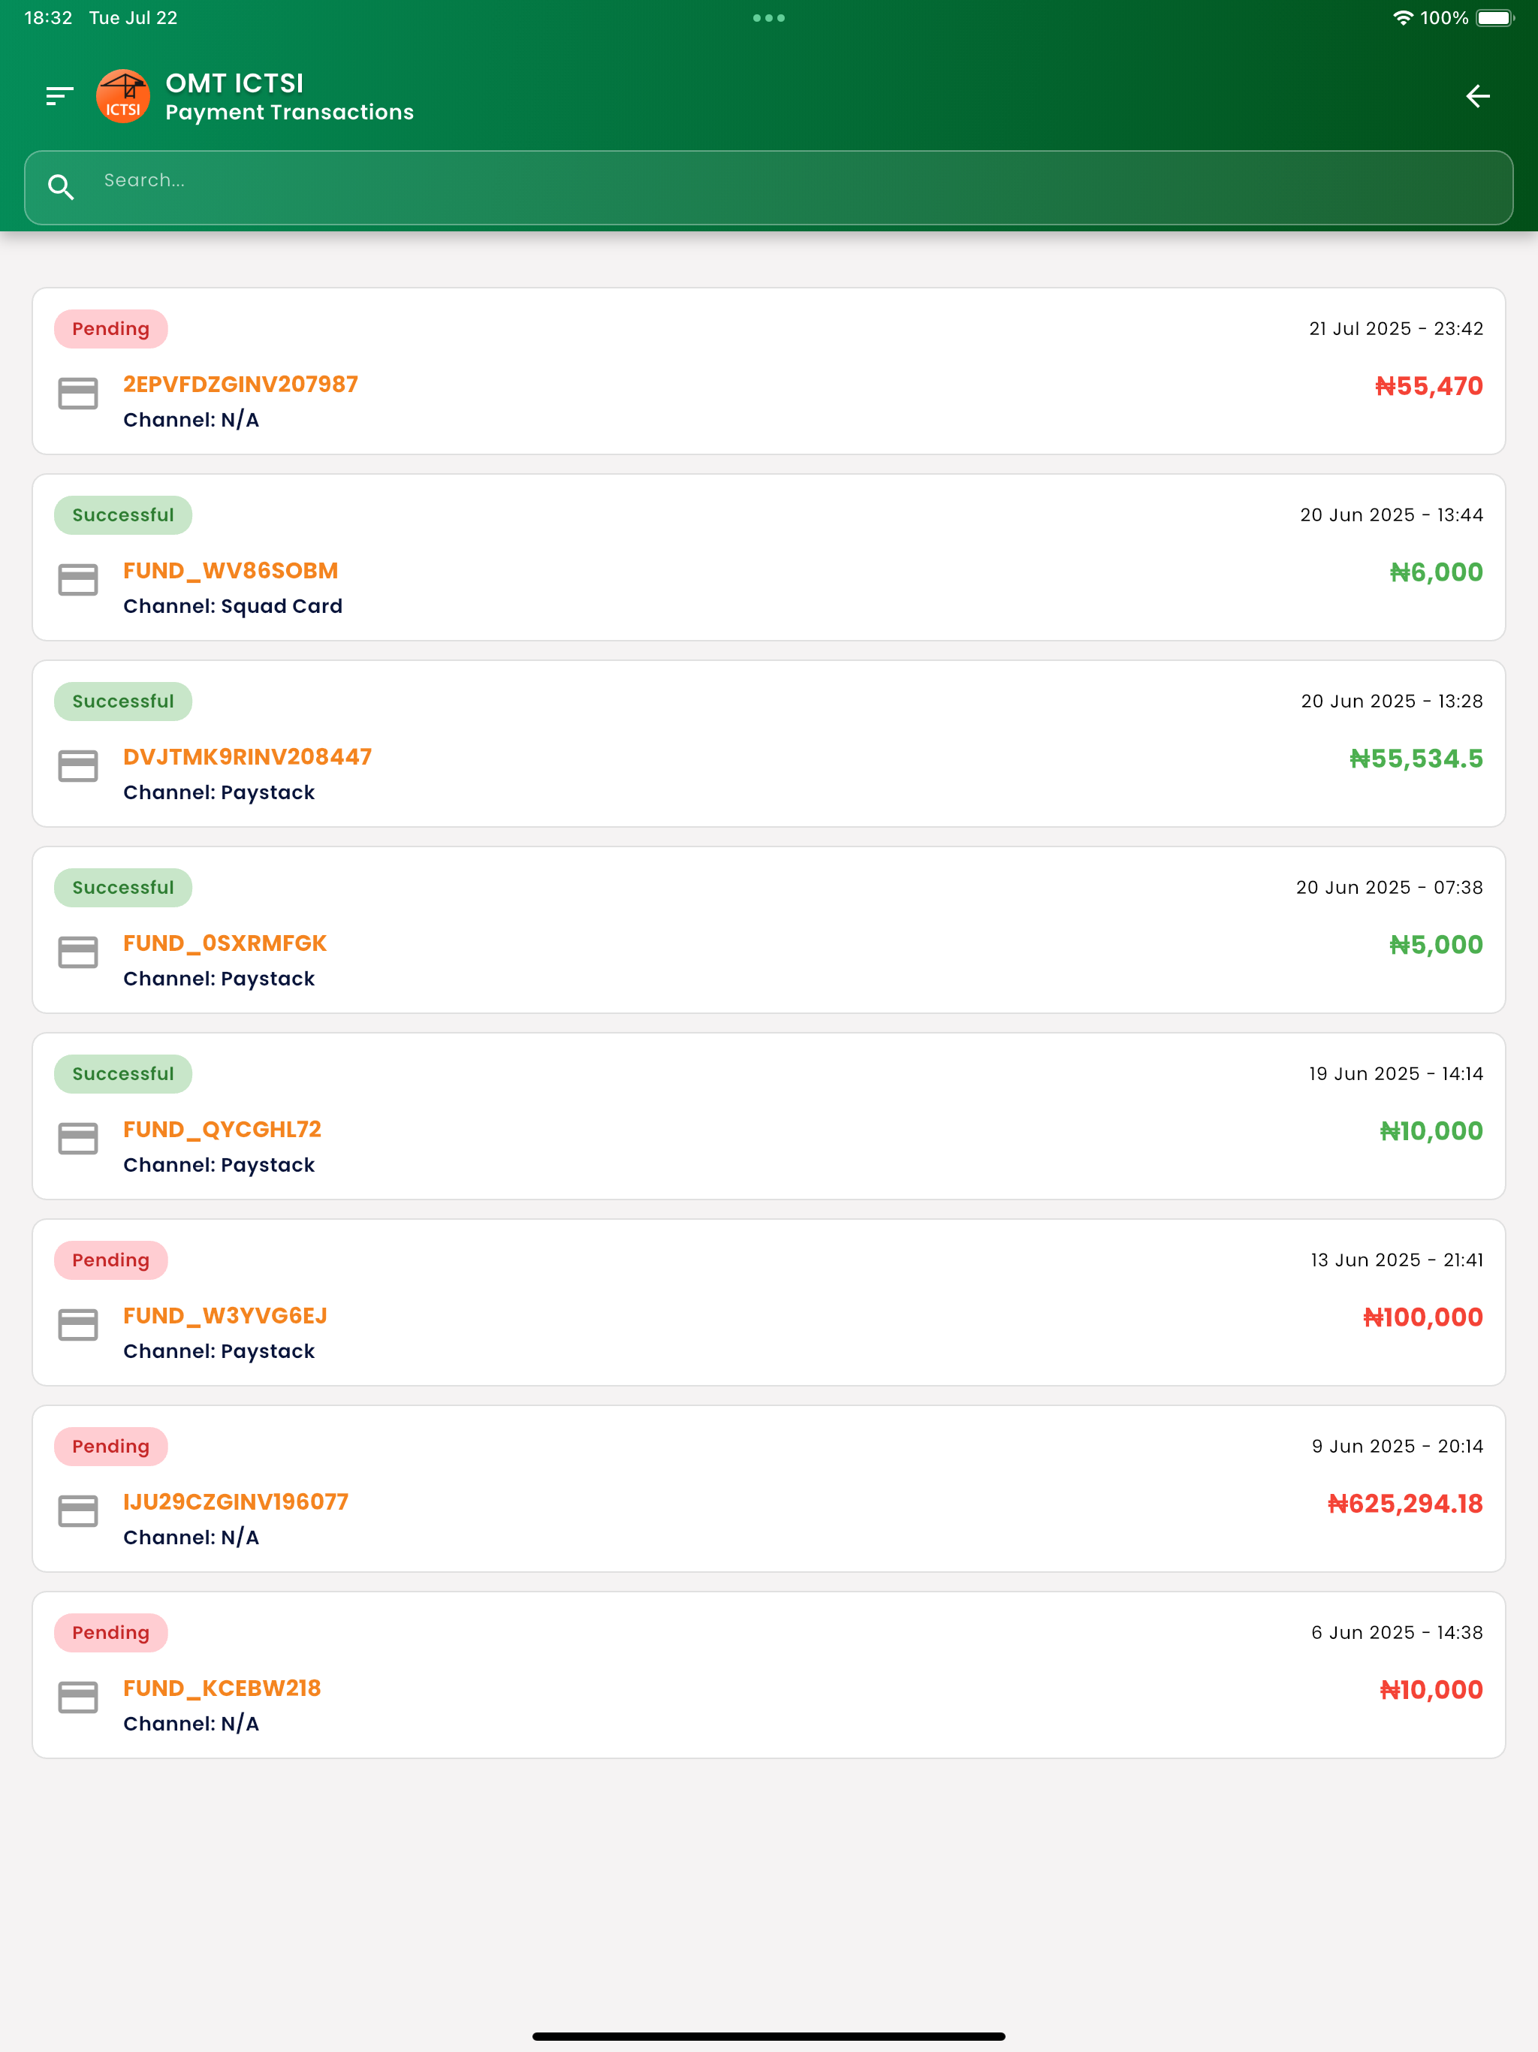Click card icon beside FUND_WV86SOBM

click(x=78, y=580)
